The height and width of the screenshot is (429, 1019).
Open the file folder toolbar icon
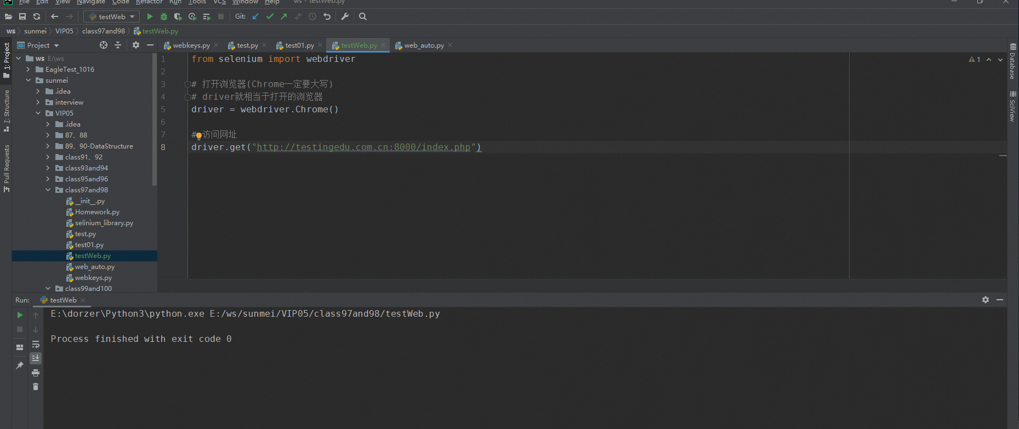click(8, 16)
